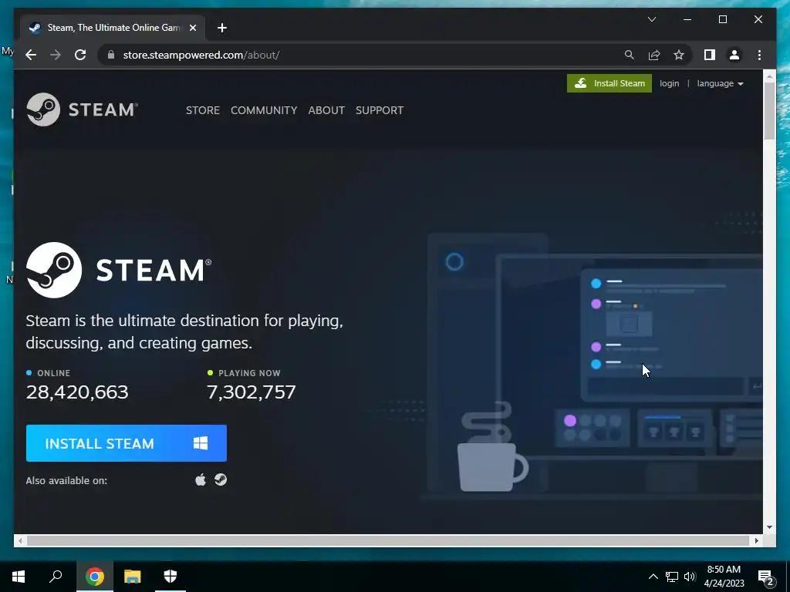
Task: Click the vertical scrollbar thumb
Action: click(x=769, y=111)
